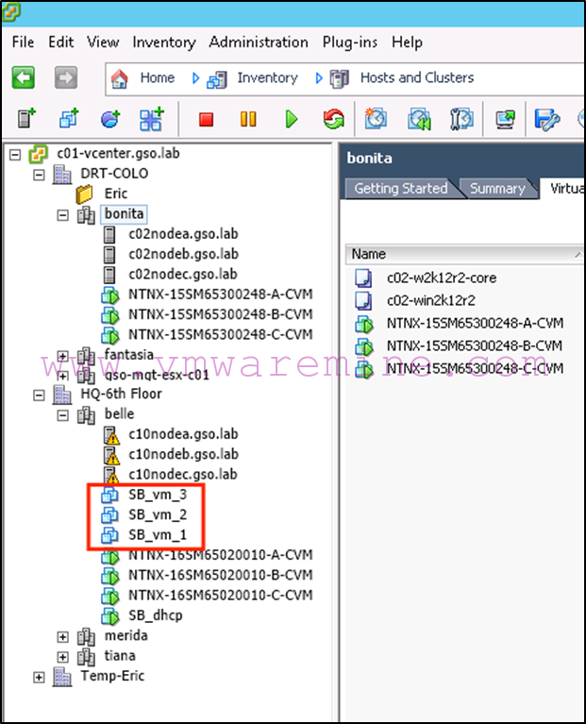Screen dimensions: 586x724
Task: Suspend using the orange pause icon
Action: 248,119
